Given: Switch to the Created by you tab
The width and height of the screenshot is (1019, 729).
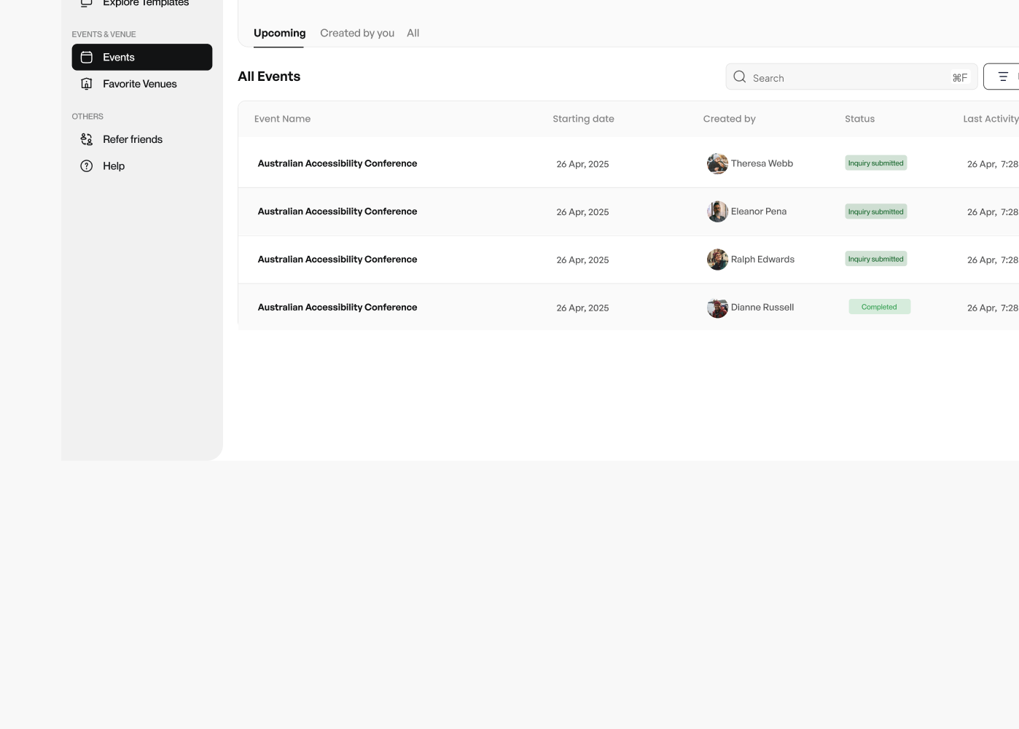Looking at the screenshot, I should [x=357, y=33].
